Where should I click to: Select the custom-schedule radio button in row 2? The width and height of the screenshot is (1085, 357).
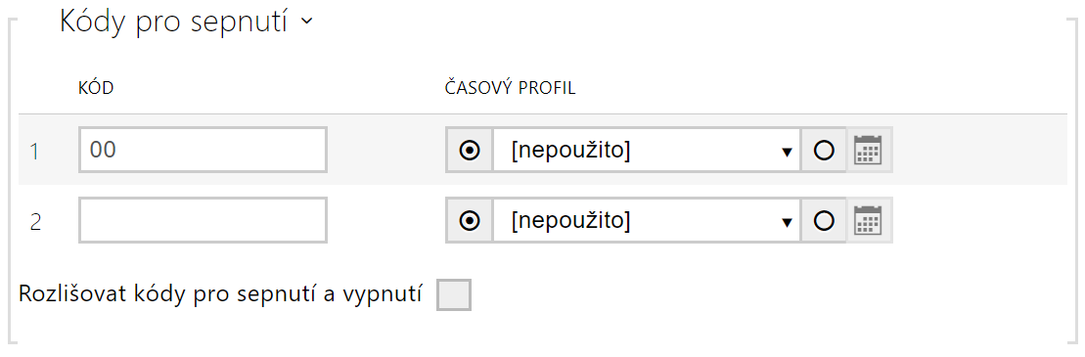[x=824, y=220]
